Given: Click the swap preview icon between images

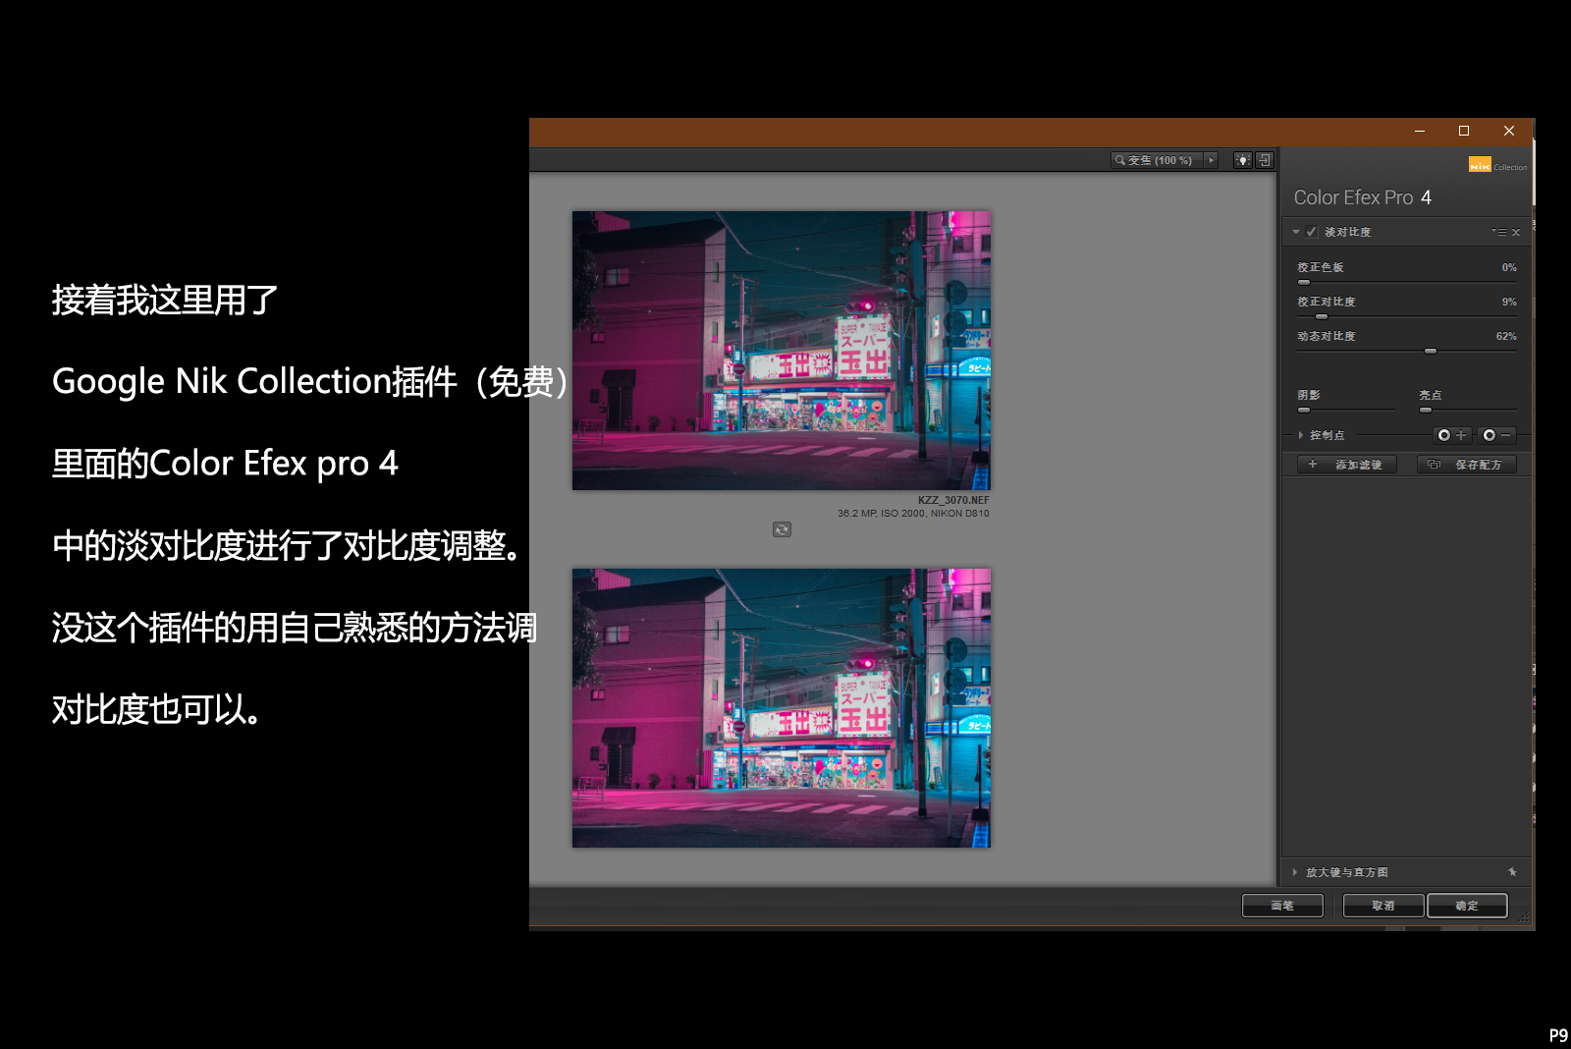Looking at the screenshot, I should point(782,529).
